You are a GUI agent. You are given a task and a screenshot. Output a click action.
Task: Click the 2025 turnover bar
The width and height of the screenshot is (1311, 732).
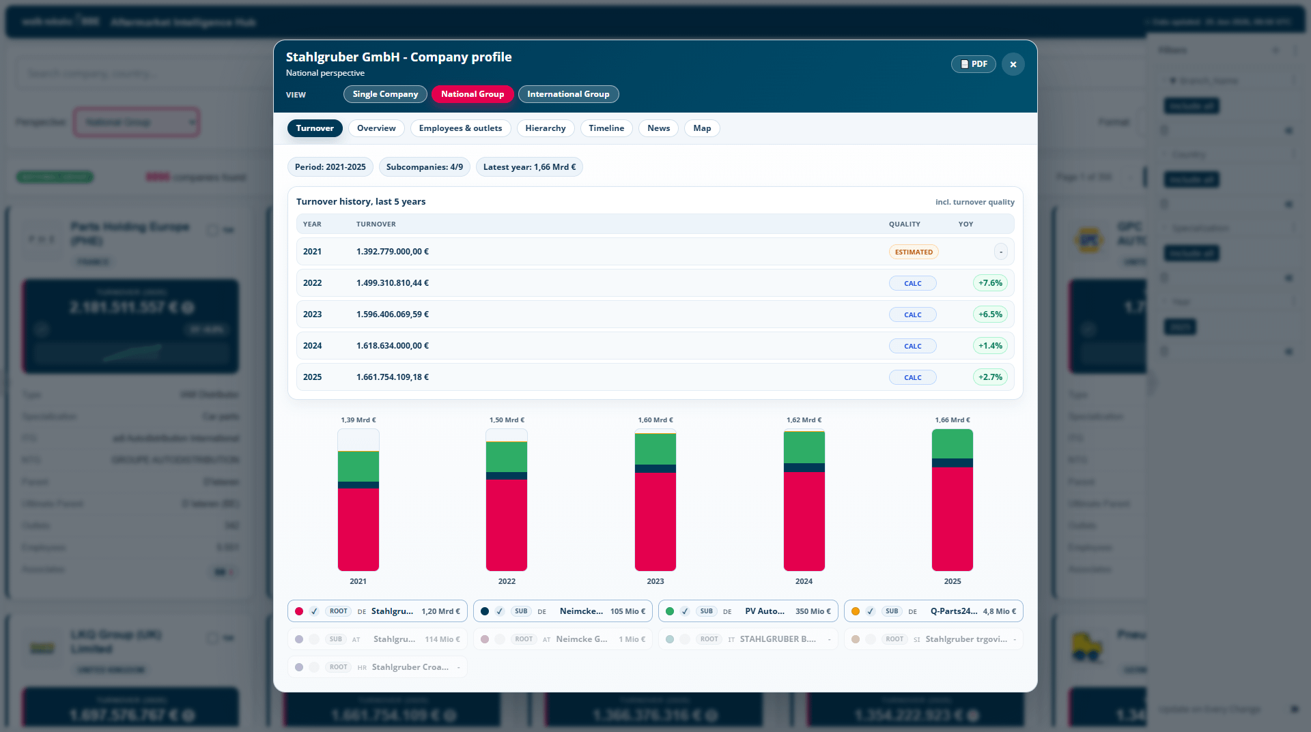953,500
